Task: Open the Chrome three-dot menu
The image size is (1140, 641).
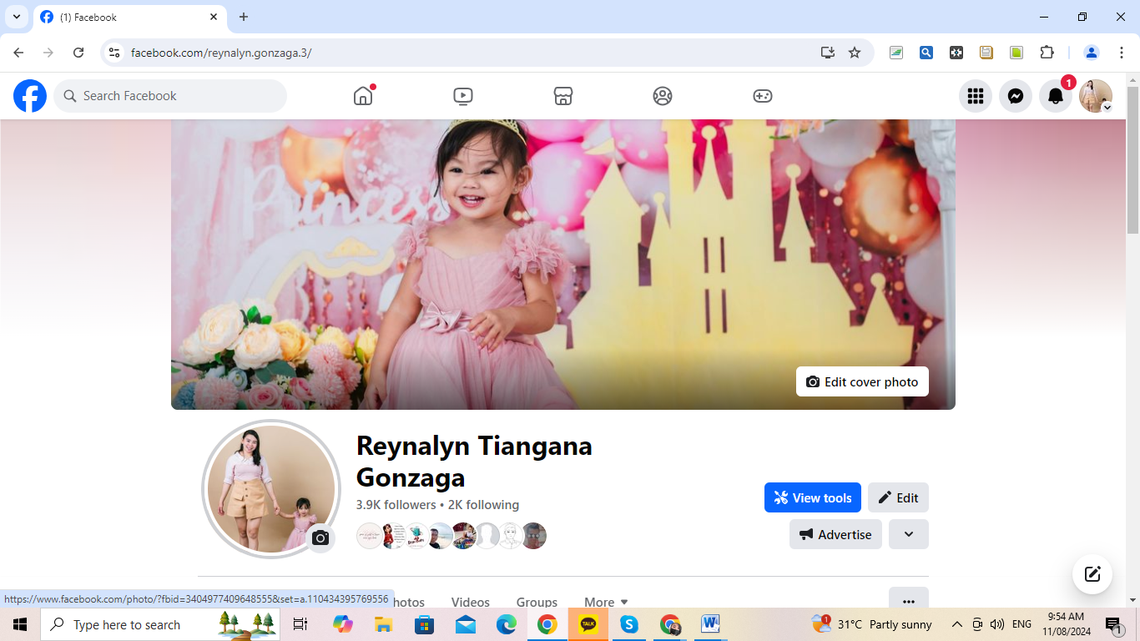Action: [x=1122, y=53]
